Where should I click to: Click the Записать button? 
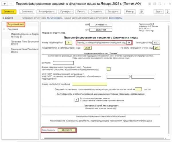[9, 12]
